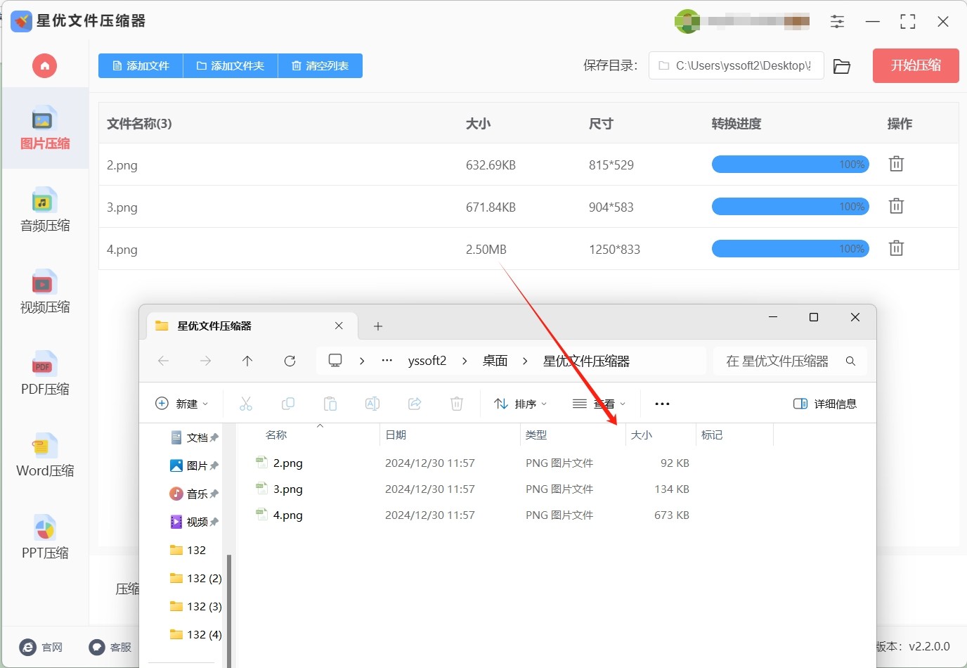This screenshot has width=967, height=668.
Task: Browse save directory via folder icon
Action: pos(841,66)
